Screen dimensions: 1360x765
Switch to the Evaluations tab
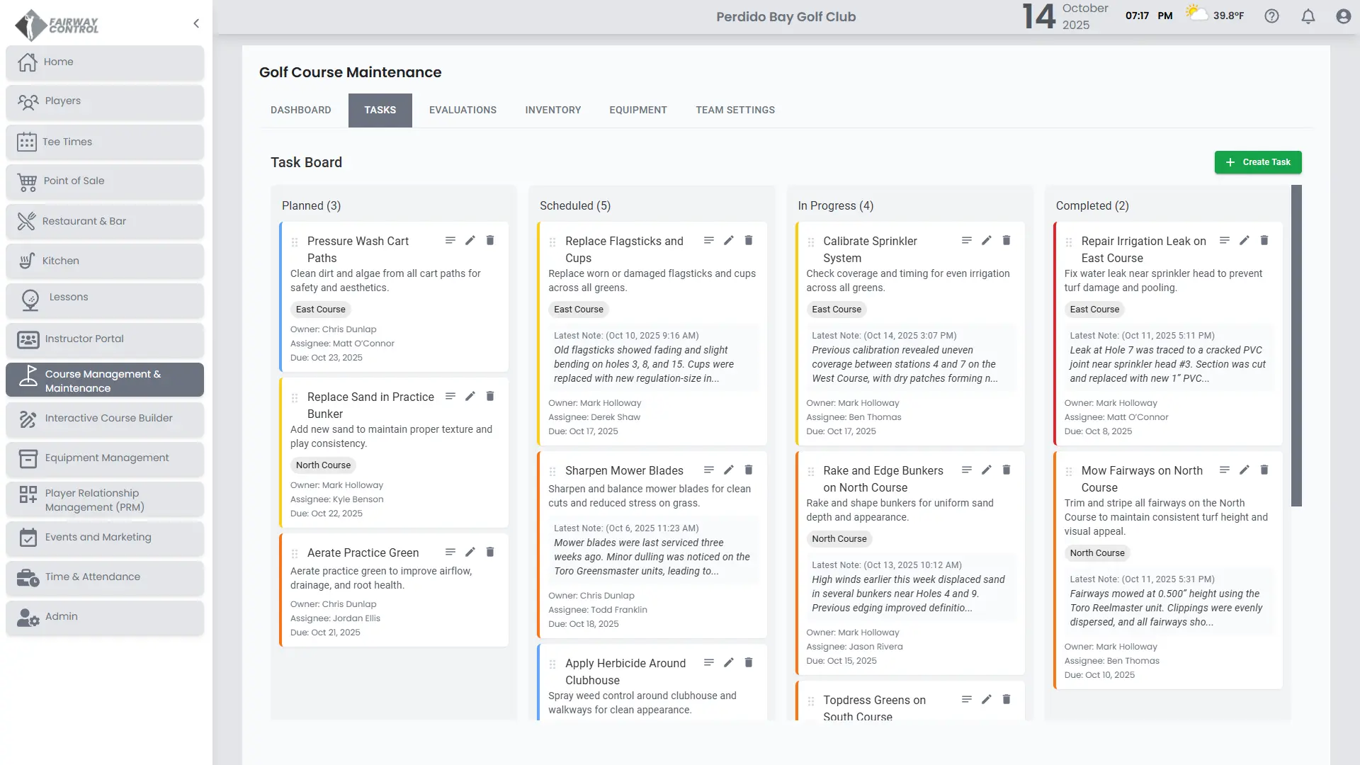(463, 110)
